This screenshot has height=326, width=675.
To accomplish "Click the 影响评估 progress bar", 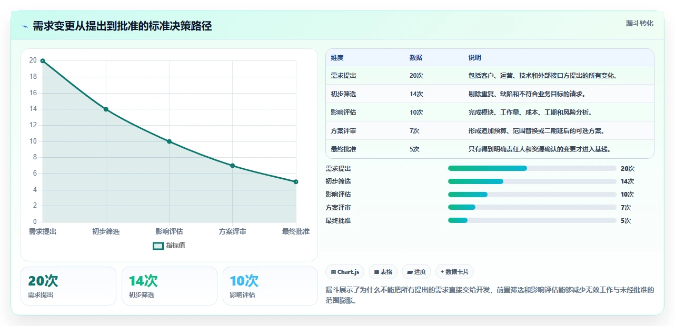I will [x=532, y=195].
